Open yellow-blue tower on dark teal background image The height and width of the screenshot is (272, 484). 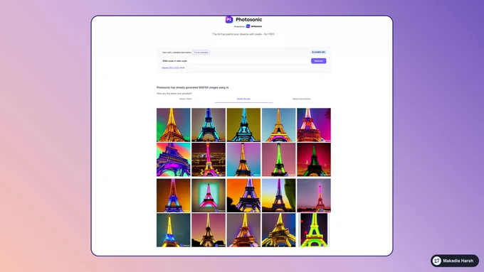[174, 230]
